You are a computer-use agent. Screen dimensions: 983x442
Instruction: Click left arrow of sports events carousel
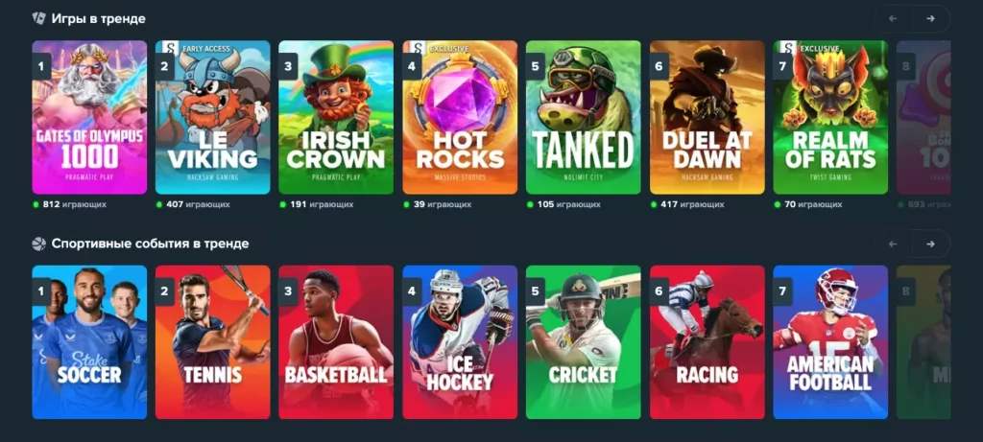pyautogui.click(x=893, y=244)
